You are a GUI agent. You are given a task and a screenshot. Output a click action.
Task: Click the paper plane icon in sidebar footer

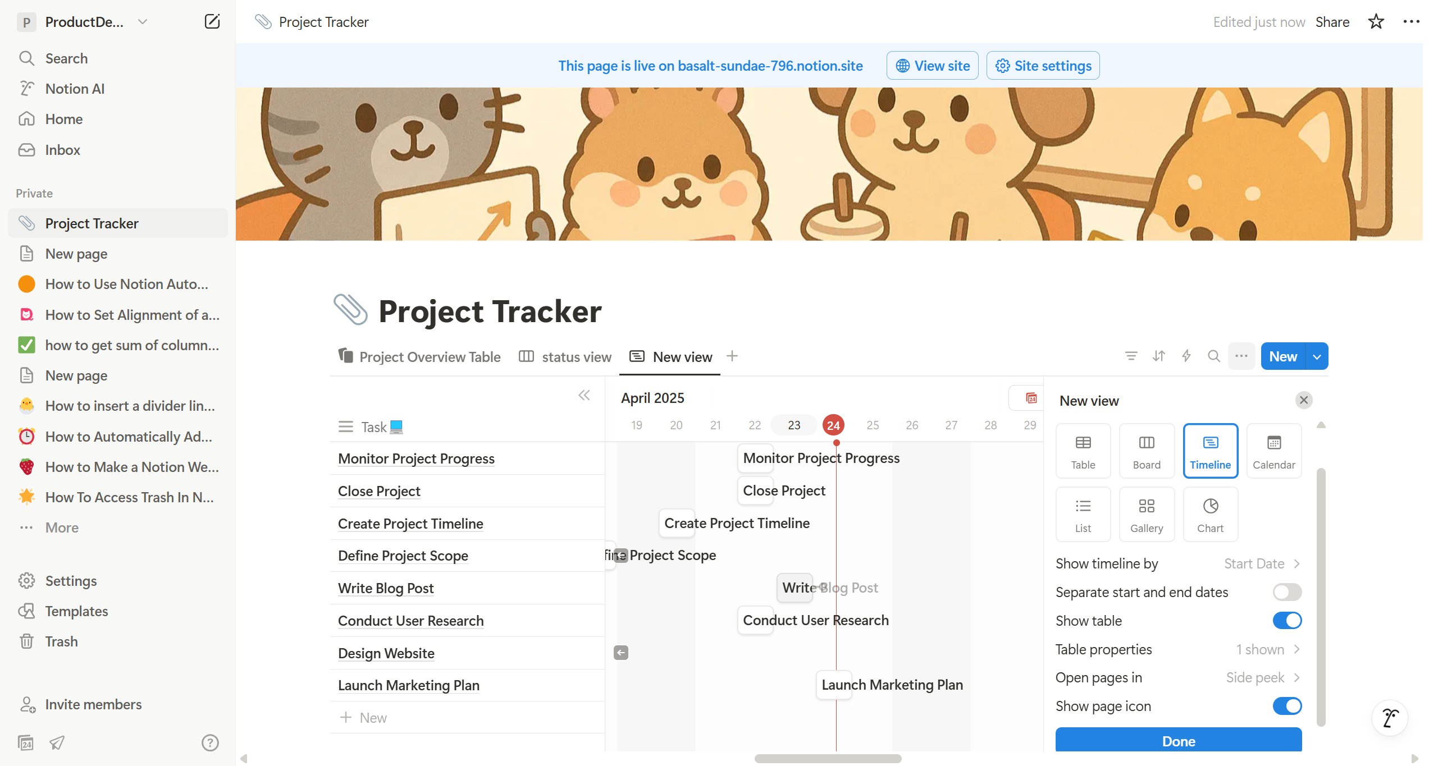click(57, 742)
